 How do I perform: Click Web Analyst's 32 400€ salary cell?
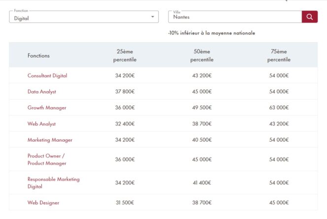tap(125, 124)
